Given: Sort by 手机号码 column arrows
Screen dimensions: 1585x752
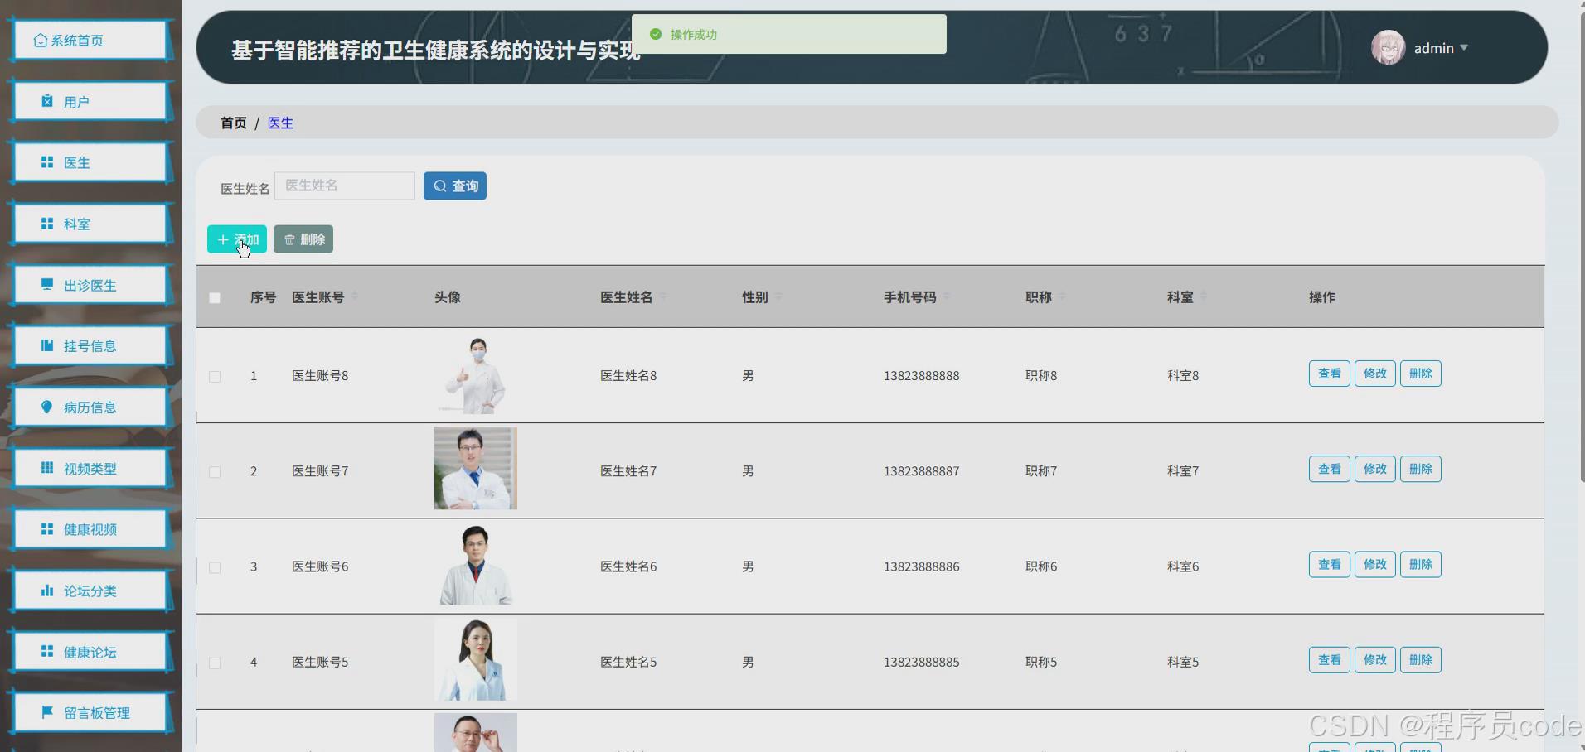Looking at the screenshot, I should click(947, 296).
